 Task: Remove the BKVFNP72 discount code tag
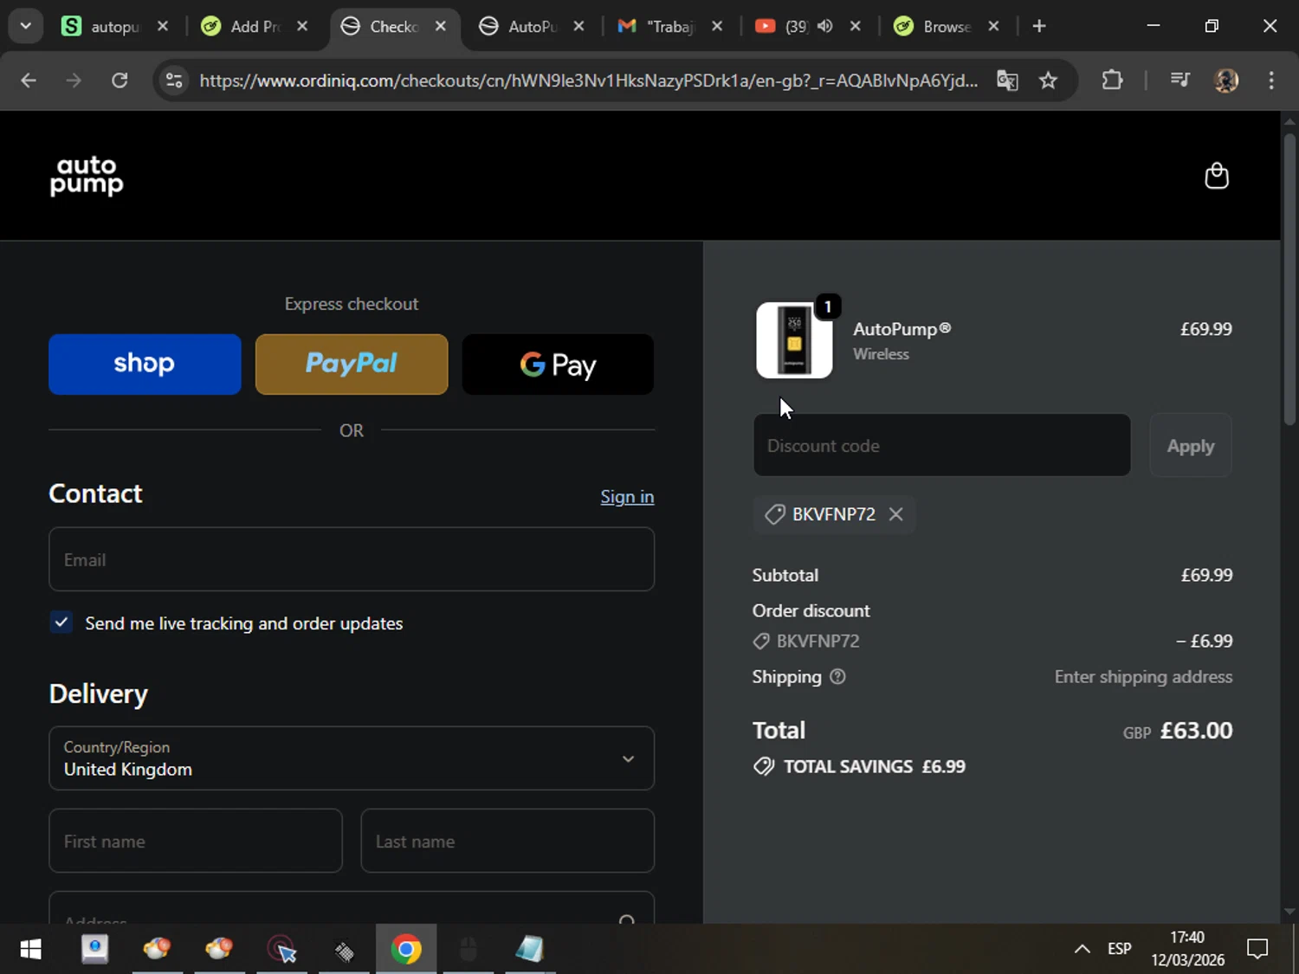click(895, 514)
